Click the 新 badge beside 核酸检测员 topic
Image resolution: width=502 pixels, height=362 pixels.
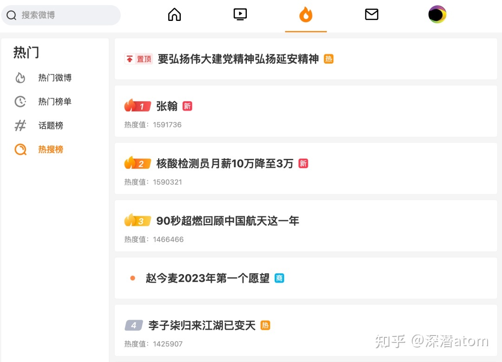(303, 164)
